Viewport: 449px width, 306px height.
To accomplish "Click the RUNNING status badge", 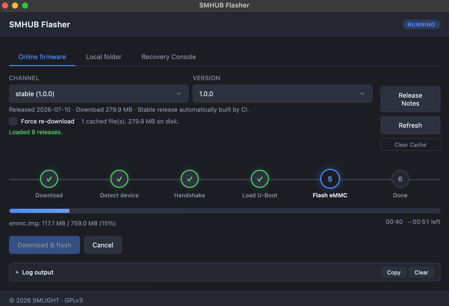I will pos(421,25).
